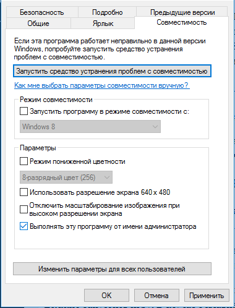Uncheck Выполнять эту программу от имени администратора

[x=23, y=226]
